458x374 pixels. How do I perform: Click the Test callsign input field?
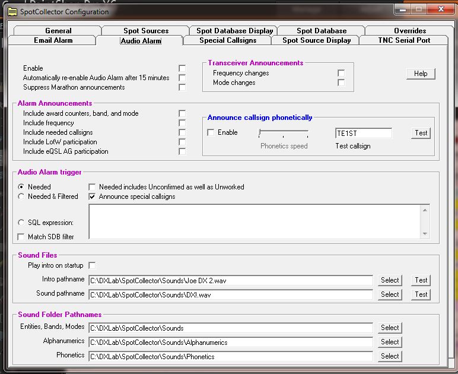point(363,133)
